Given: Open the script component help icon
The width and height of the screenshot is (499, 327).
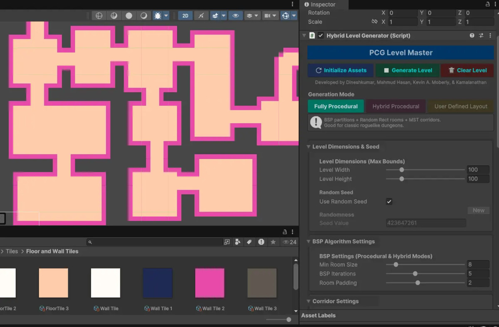Looking at the screenshot, I should (472, 36).
